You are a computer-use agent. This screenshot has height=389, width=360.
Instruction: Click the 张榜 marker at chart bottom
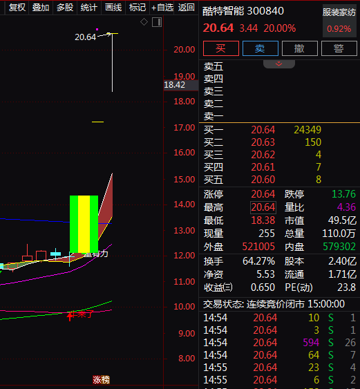[101, 379]
